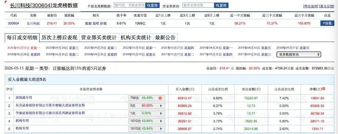
Task: Expand the arrow in the 5次 60.00% box
Action: click(161, 106)
